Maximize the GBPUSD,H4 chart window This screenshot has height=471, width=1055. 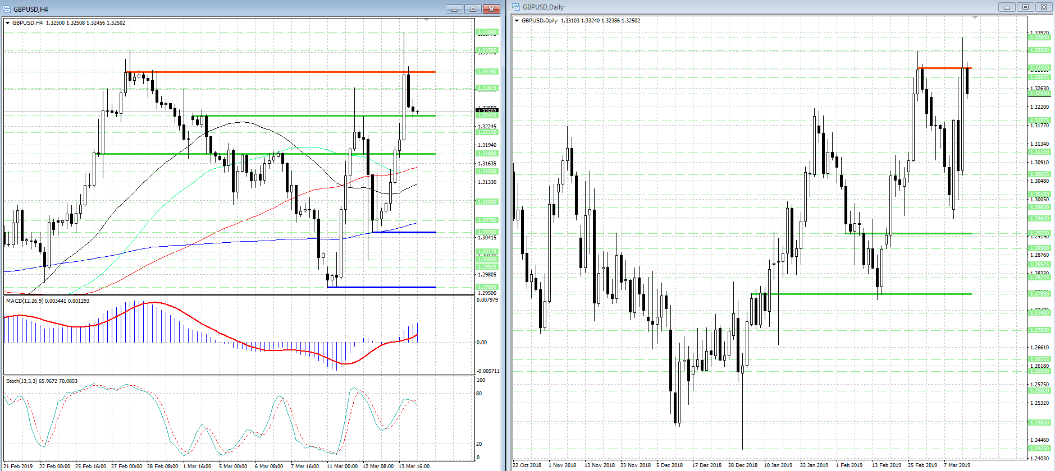(473, 9)
